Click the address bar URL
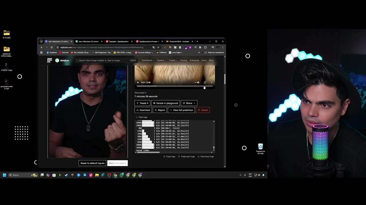 pyautogui.click(x=102, y=47)
